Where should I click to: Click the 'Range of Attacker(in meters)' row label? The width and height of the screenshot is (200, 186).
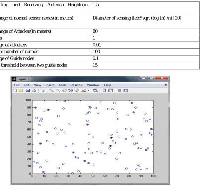pyautogui.click(x=25, y=31)
